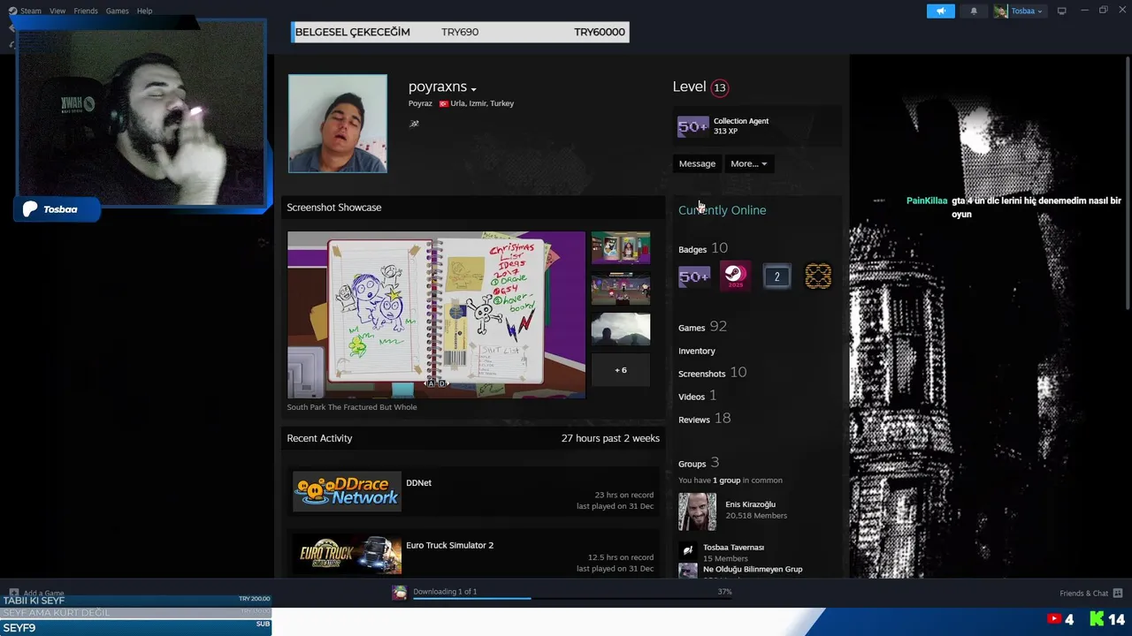Click the Collection Agent badge title
The image size is (1132, 636).
(741, 121)
